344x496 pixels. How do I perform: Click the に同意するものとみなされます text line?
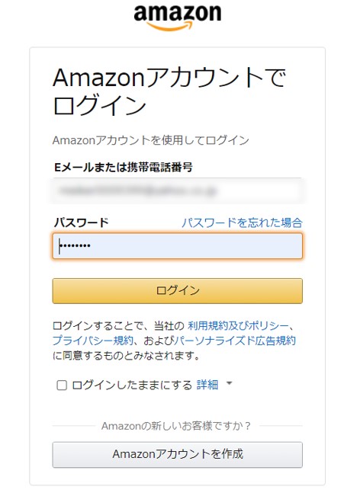[127, 356]
